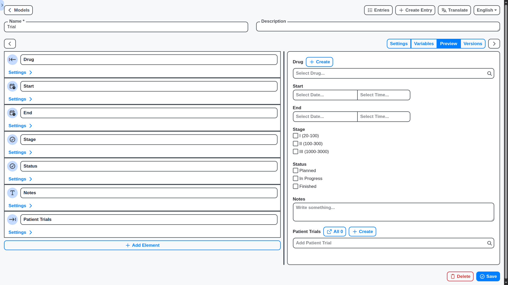The image size is (508, 285).
Task: Open the English language dropdown
Action: (x=487, y=10)
